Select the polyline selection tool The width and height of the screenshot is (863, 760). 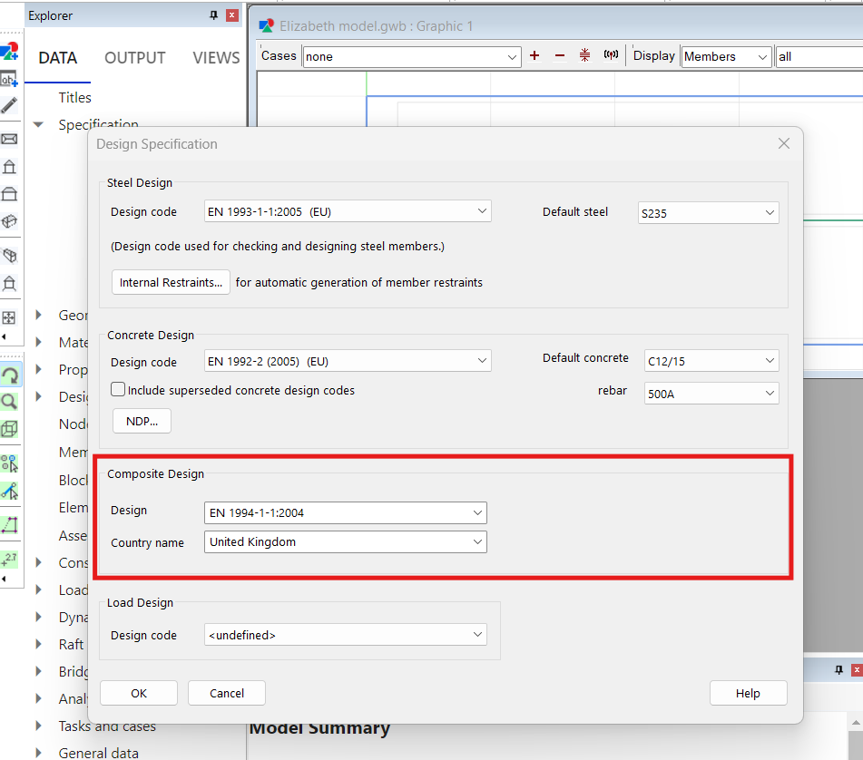[x=11, y=524]
